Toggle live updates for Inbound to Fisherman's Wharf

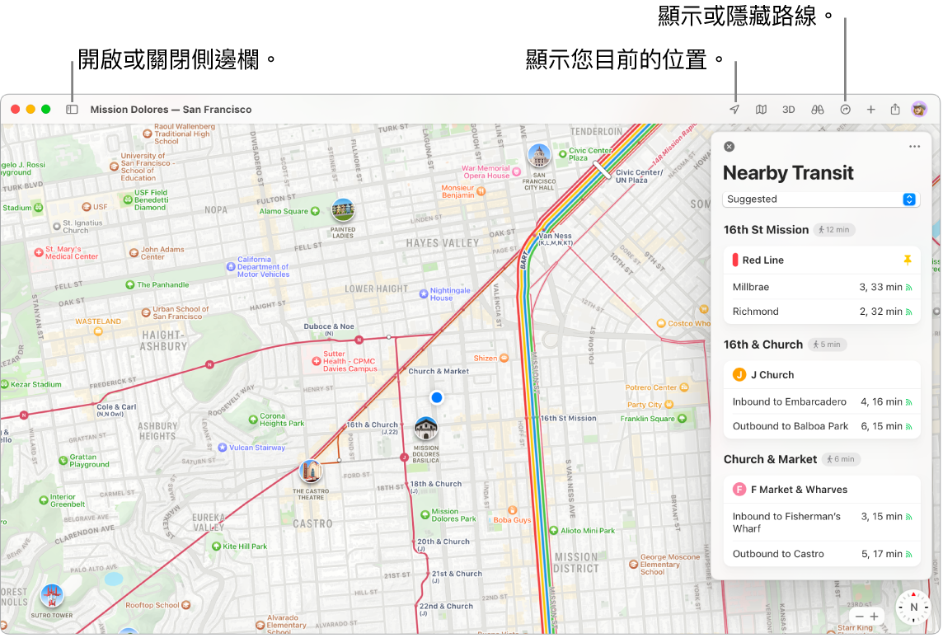coord(908,516)
